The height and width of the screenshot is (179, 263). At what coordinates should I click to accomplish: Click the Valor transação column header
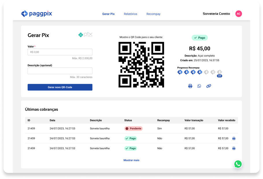(x=194, y=120)
